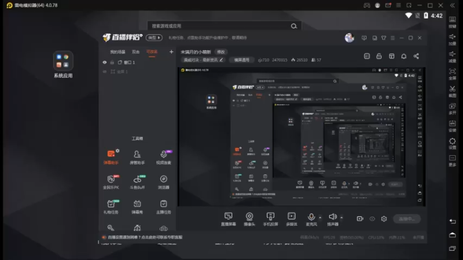
Task: Toggle lock icon of 窗口 1 source
Action: (x=112, y=62)
